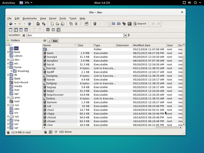Open the power menu icon in top bar
This screenshot has height=153, width=204.
195,3
